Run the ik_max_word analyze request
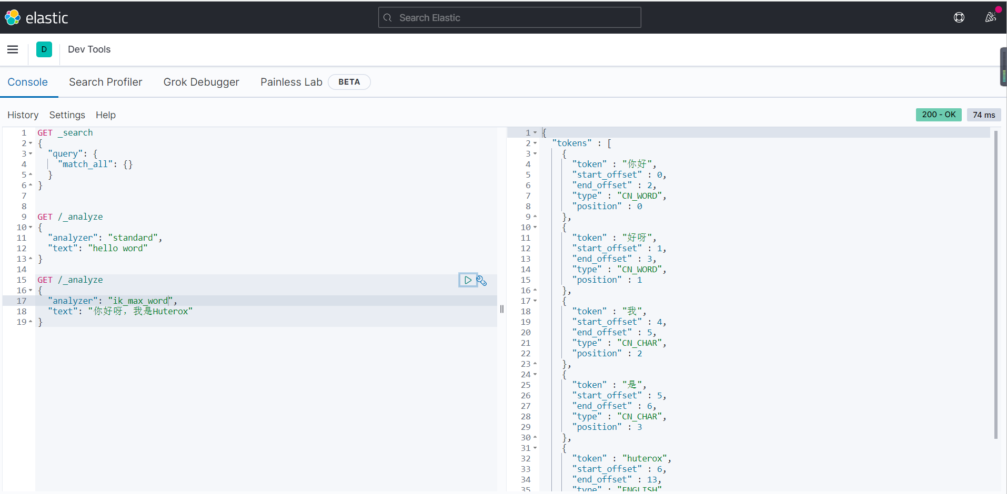This screenshot has width=1007, height=494. [468, 280]
